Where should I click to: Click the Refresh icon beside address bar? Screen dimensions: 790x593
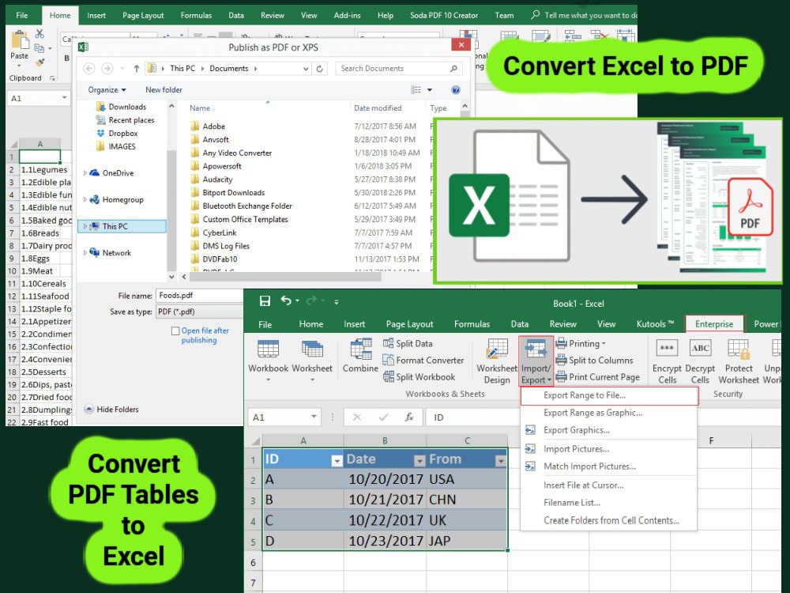319,69
